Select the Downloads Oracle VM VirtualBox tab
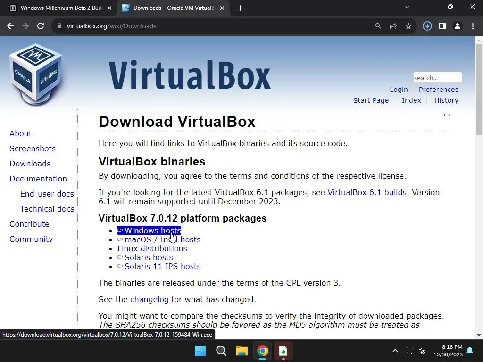Image resolution: width=483 pixels, height=362 pixels. [x=173, y=8]
